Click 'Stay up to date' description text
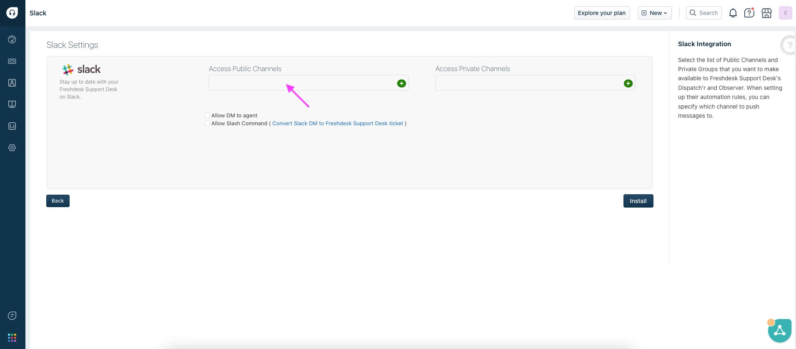Image resolution: width=796 pixels, height=349 pixels. [89, 89]
